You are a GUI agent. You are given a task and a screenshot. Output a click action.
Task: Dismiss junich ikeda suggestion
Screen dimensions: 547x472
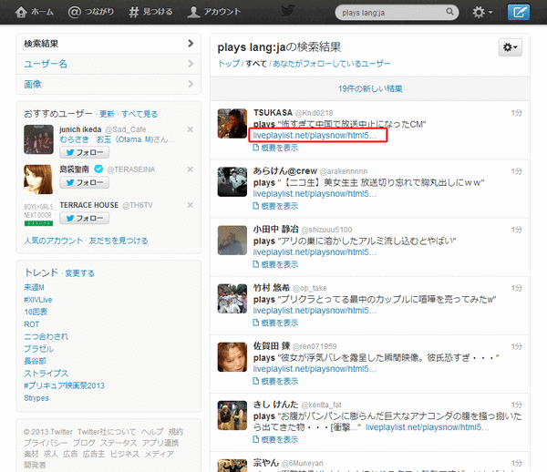(x=191, y=129)
